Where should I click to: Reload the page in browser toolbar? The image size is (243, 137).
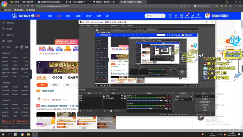(x=19, y=6)
